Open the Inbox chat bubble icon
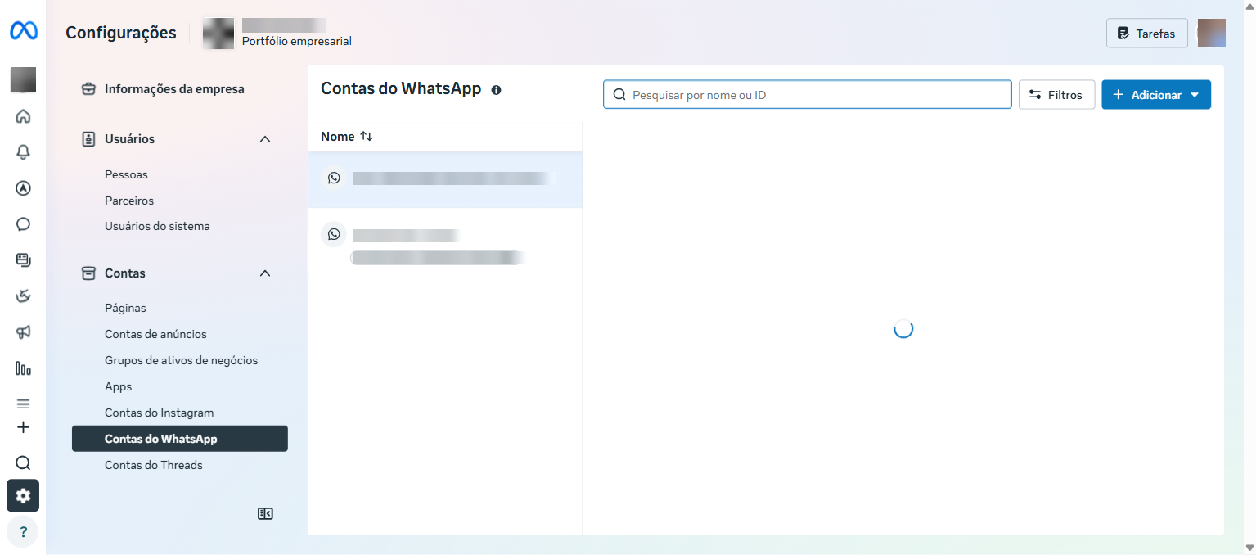The width and height of the screenshot is (1256, 555). 23,224
